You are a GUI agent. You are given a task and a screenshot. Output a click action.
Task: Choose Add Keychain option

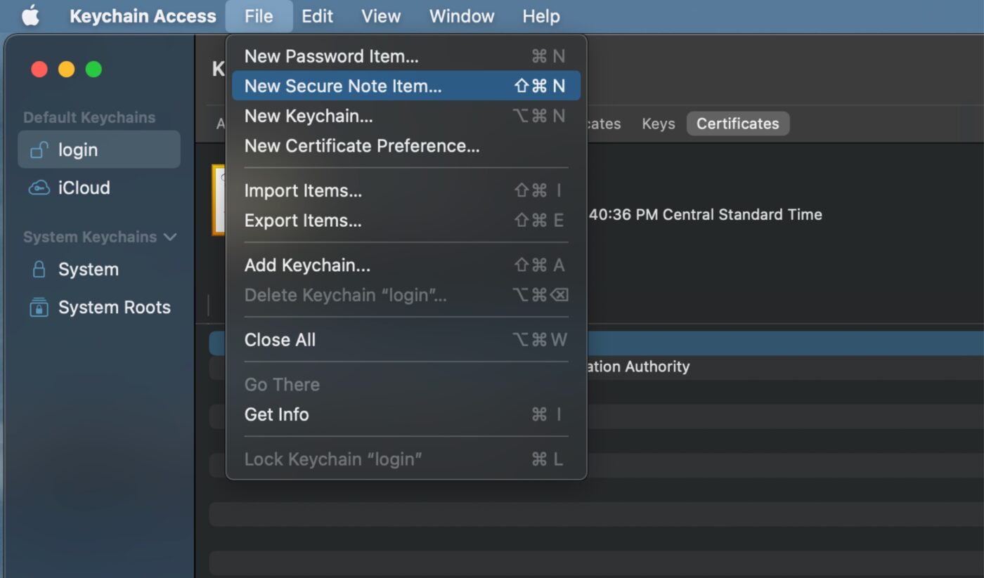(x=307, y=265)
